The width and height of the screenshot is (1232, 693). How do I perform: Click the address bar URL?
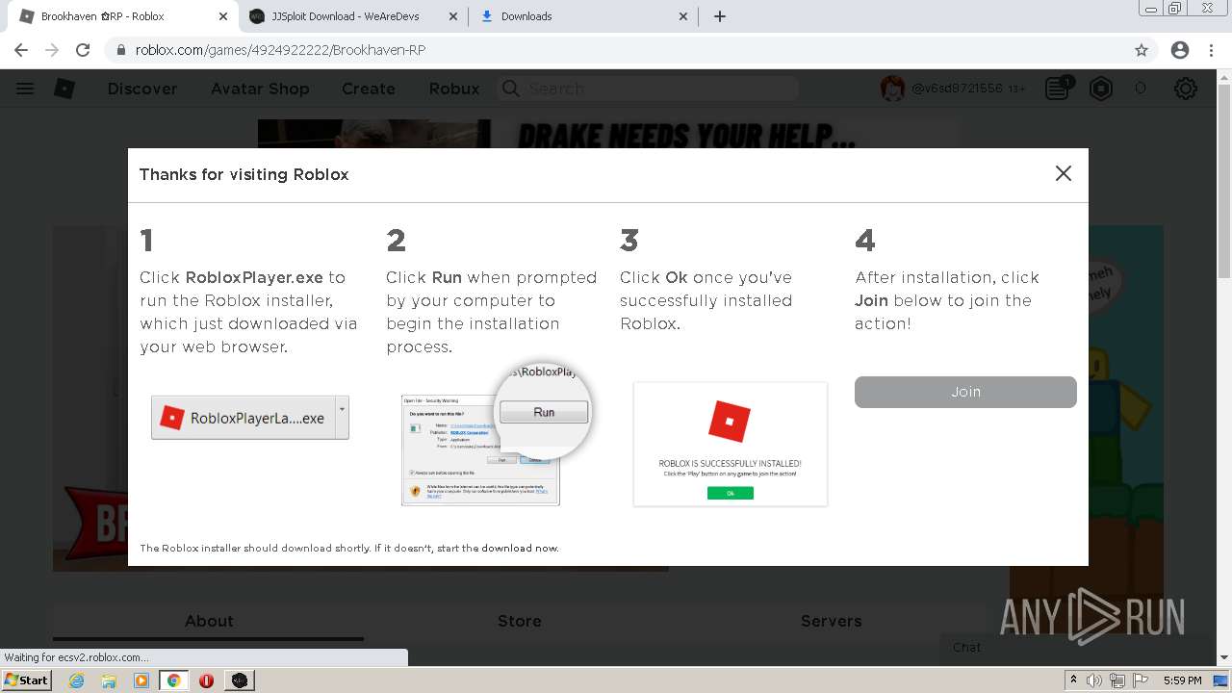click(x=280, y=50)
